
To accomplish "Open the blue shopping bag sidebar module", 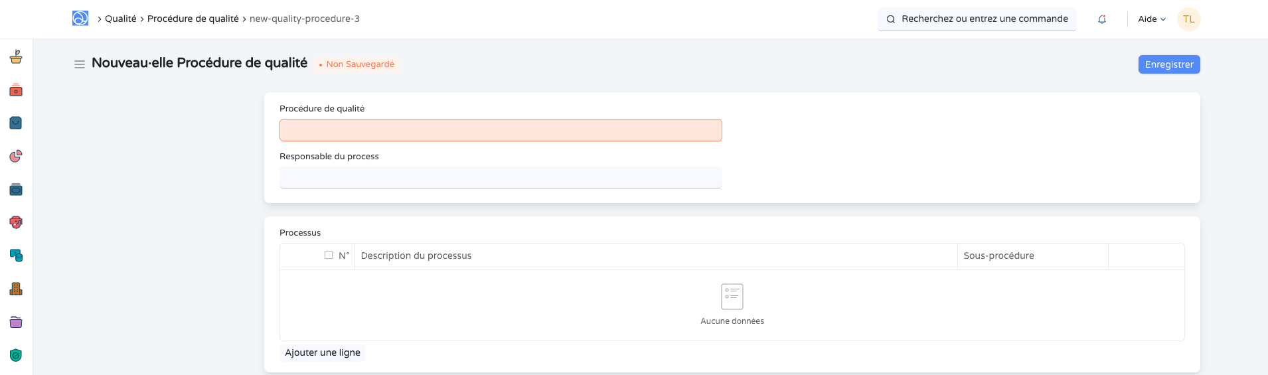I will (x=16, y=123).
